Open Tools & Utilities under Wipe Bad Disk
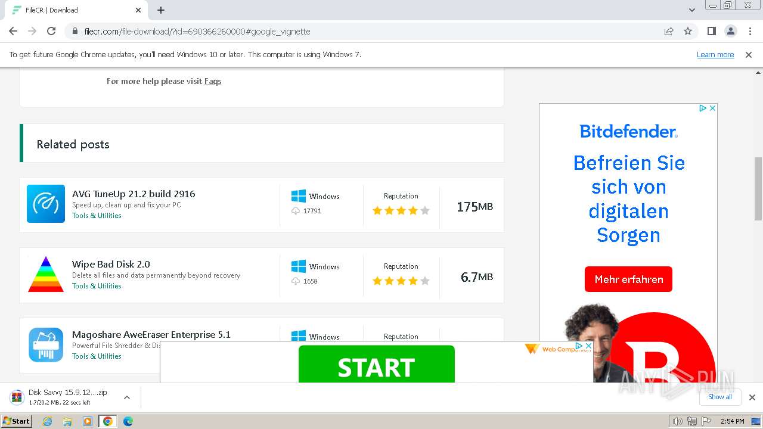763x429 pixels. tap(97, 286)
